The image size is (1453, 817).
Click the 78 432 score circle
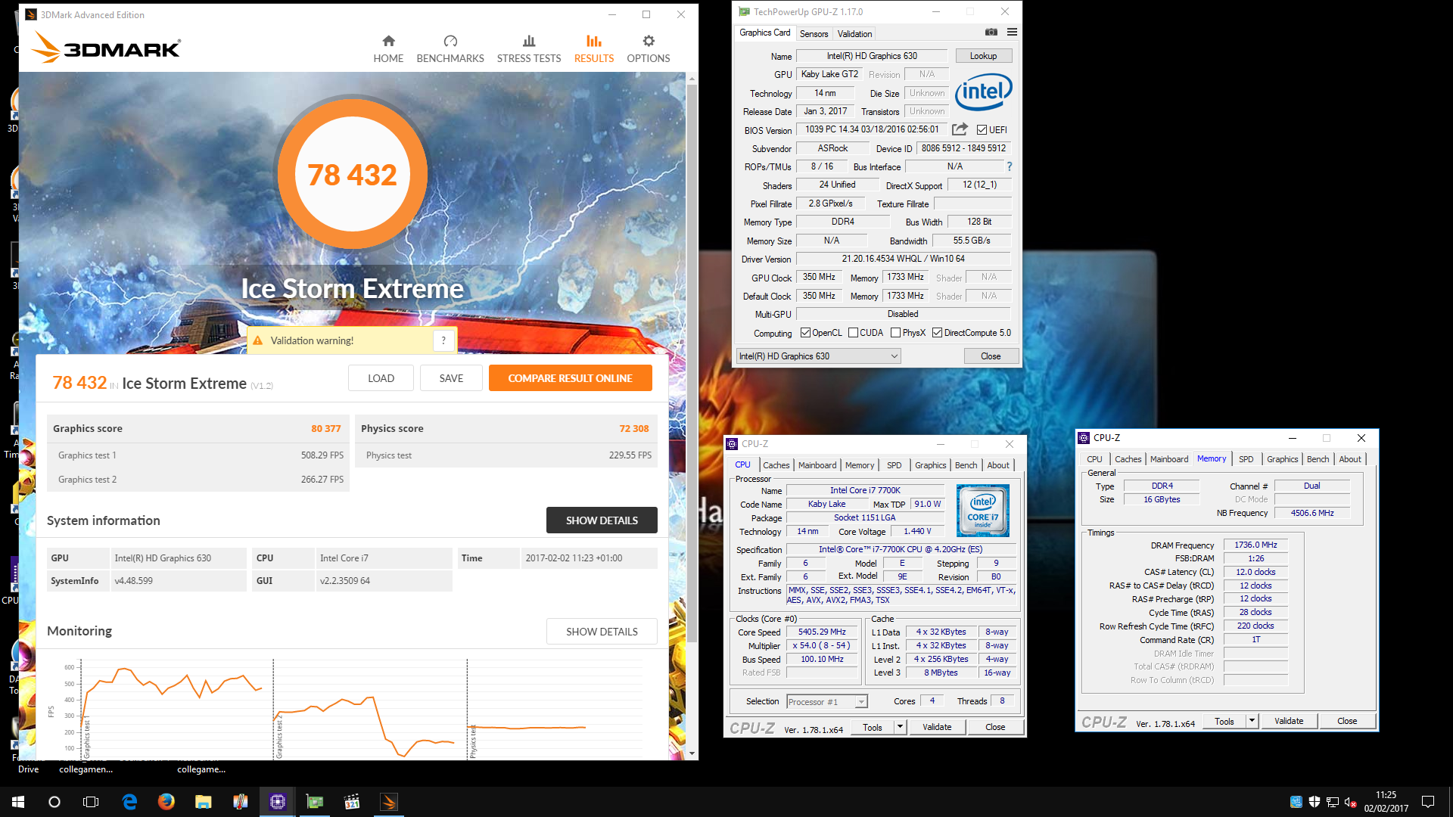352,175
